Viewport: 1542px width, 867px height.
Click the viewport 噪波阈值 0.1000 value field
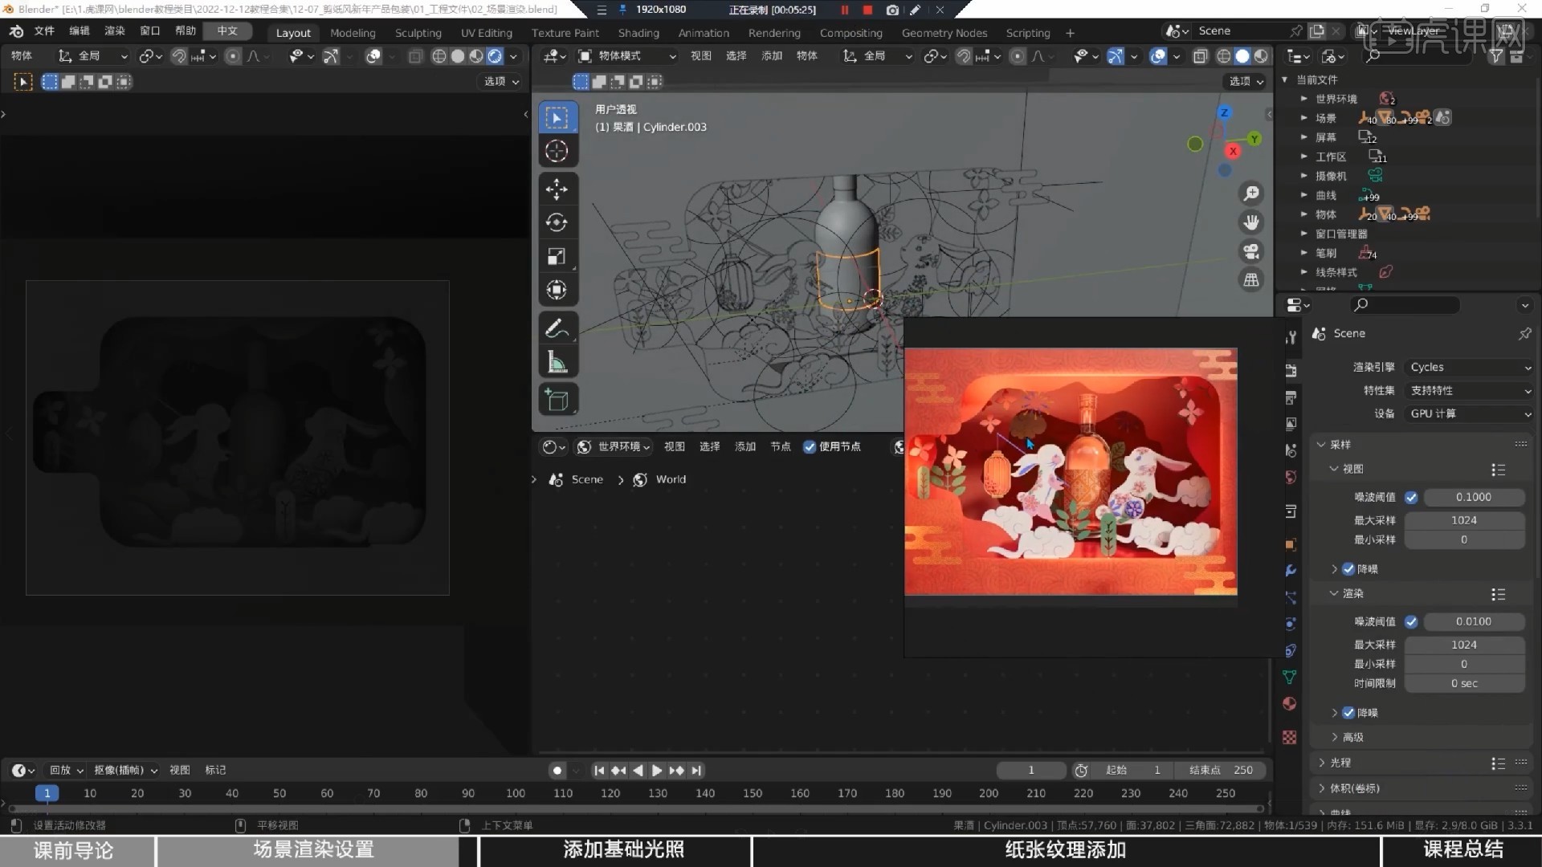tap(1473, 498)
